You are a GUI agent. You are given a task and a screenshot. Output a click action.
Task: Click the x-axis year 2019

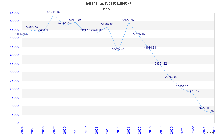point(161,130)
